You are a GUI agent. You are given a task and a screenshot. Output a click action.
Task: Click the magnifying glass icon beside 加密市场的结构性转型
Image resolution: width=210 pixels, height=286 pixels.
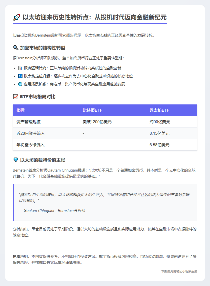(15, 48)
